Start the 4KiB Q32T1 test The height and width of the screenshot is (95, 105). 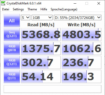tap(12, 63)
